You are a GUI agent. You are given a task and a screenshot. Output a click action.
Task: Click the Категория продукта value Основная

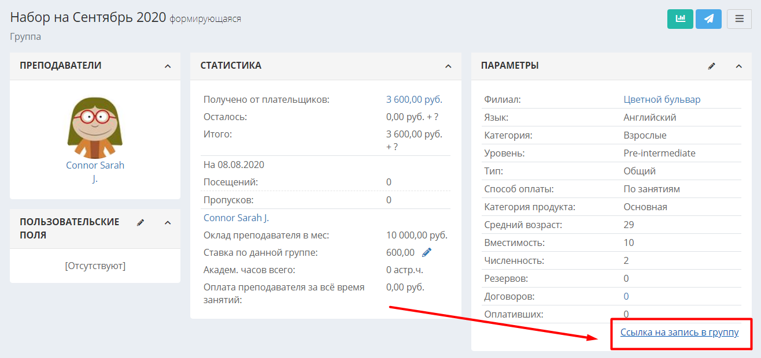tap(645, 207)
